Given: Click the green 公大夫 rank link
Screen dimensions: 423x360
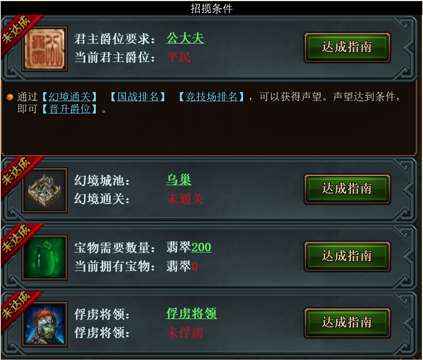Looking at the screenshot, I should pyautogui.click(x=185, y=38).
